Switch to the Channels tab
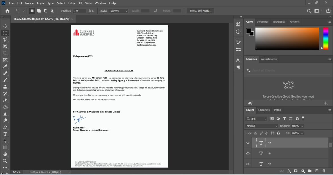 [264, 110]
